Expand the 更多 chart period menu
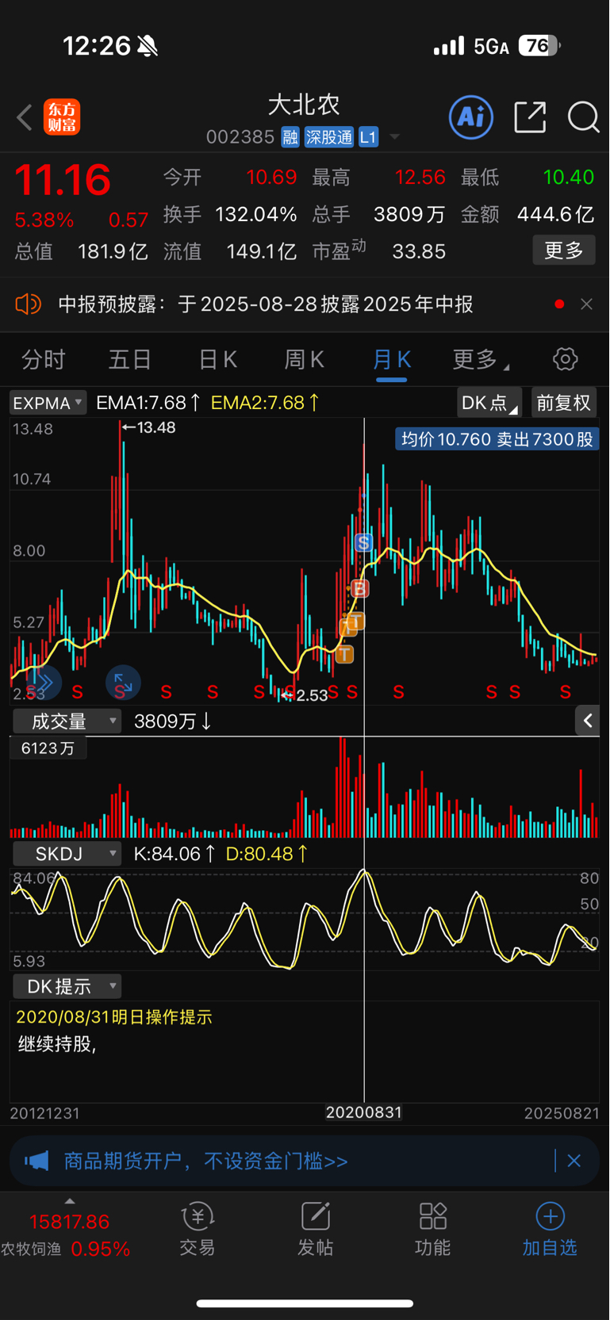The width and height of the screenshot is (610, 1320). pyautogui.click(x=480, y=359)
